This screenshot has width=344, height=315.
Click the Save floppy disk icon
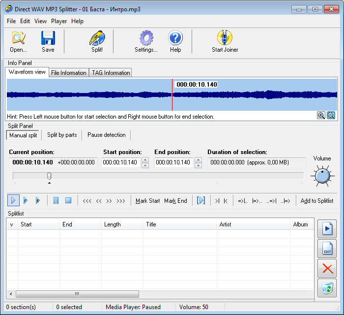[48, 41]
